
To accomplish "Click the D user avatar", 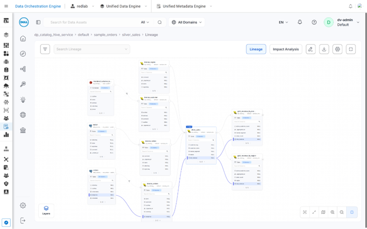I will pyautogui.click(x=328, y=22).
